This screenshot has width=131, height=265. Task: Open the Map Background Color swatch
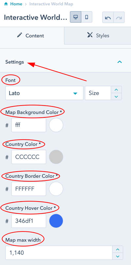click(x=56, y=125)
